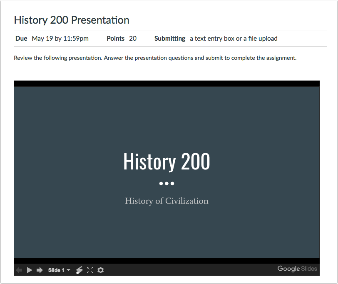
Task: Click the History 200 title on the slide
Action: pyautogui.click(x=167, y=161)
